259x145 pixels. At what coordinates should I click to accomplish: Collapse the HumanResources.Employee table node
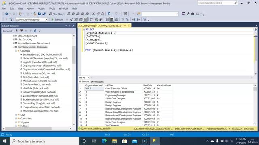[x=13, y=47]
